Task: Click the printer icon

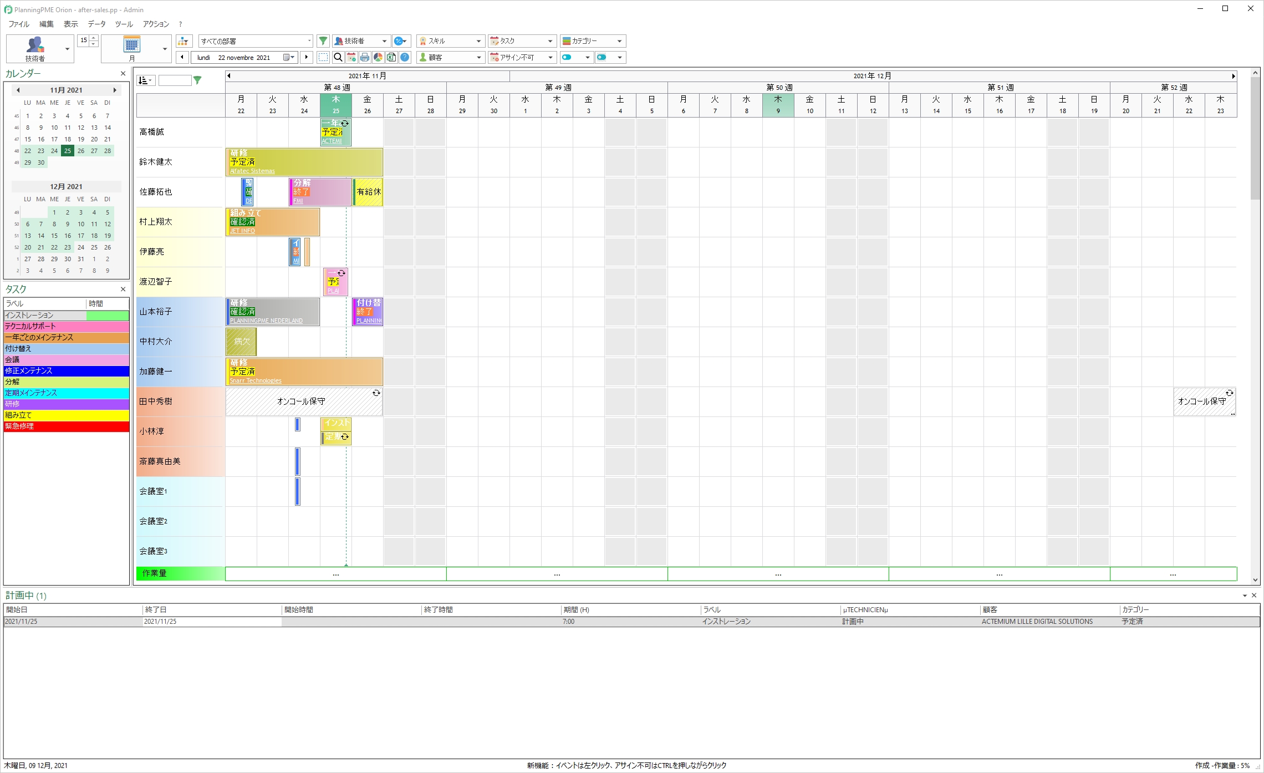Action: click(x=364, y=57)
